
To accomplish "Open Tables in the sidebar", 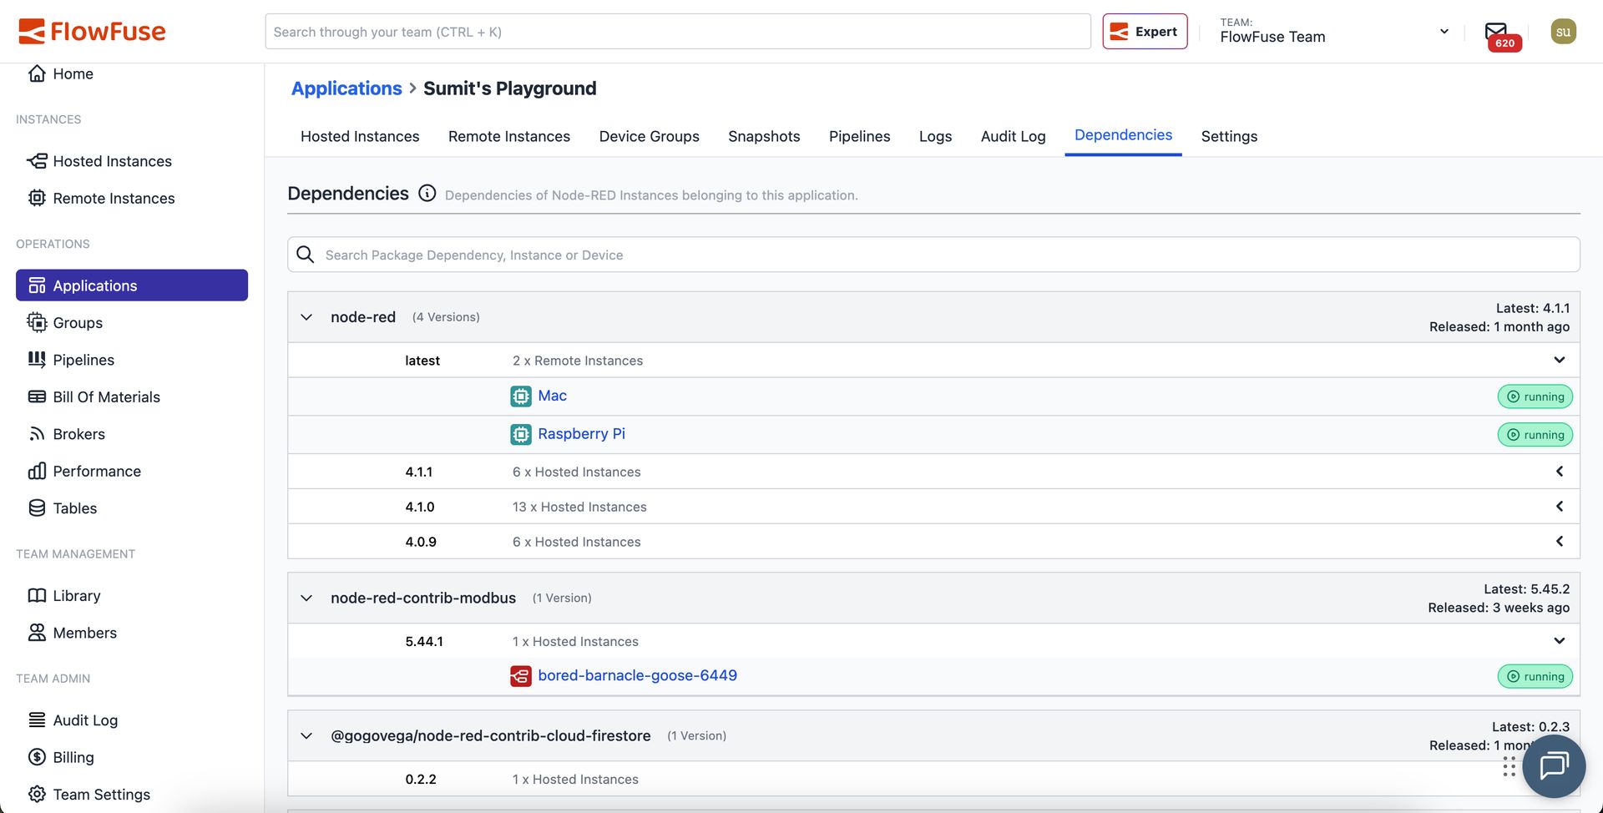I will 74,508.
